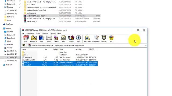Image resolution: width=172 pixels, height=96 pixels.
Task: Click the View file toolbar icon
Action: pyautogui.click(x=49, y=39)
